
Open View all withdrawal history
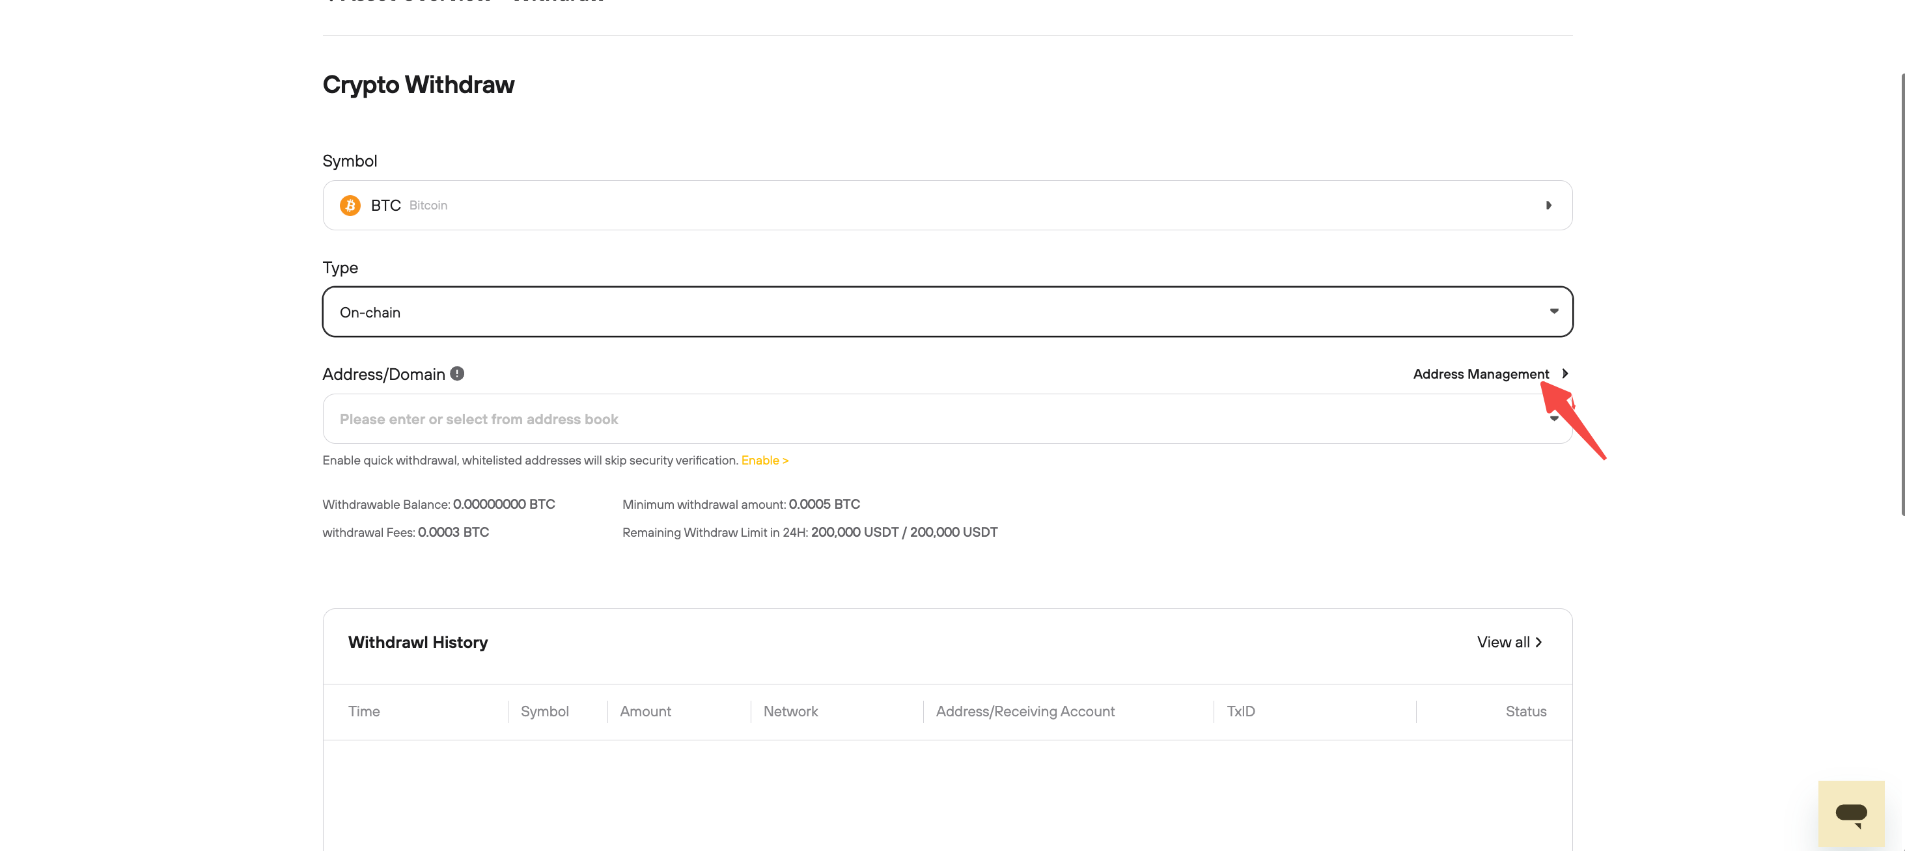(1509, 642)
